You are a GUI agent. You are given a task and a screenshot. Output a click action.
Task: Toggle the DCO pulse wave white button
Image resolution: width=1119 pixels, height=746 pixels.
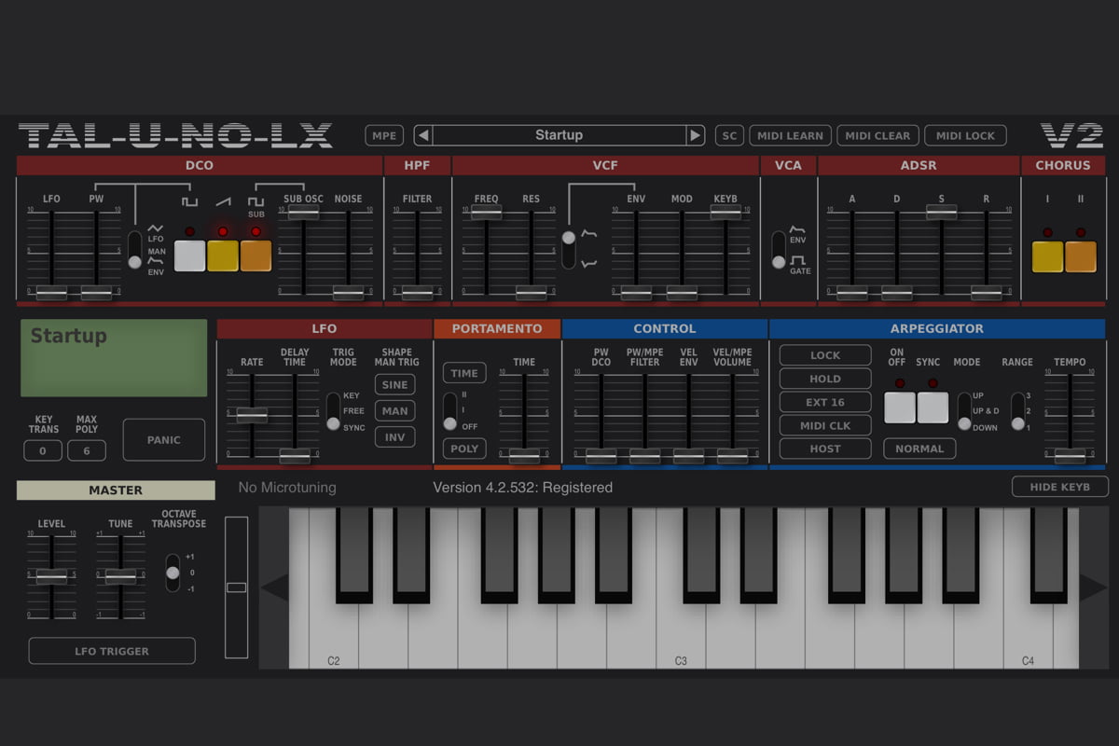[x=189, y=256]
